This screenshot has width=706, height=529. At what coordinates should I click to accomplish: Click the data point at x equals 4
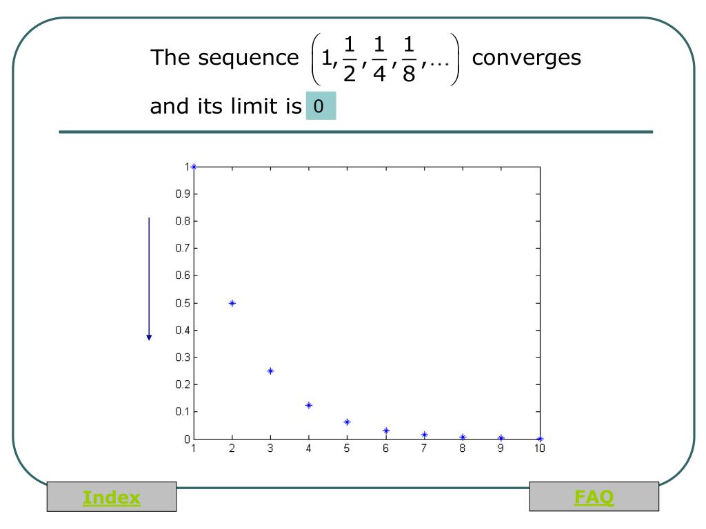309,405
